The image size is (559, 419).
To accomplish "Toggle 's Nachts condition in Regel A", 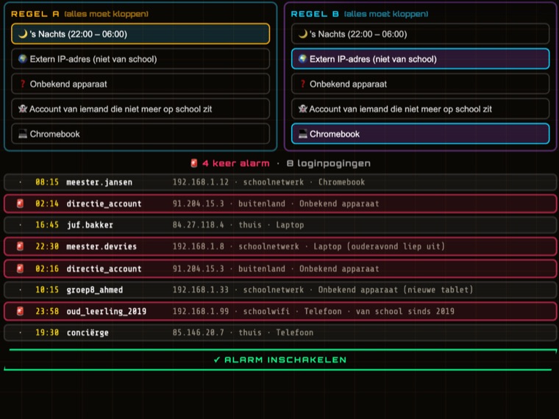I will pyautogui.click(x=140, y=34).
